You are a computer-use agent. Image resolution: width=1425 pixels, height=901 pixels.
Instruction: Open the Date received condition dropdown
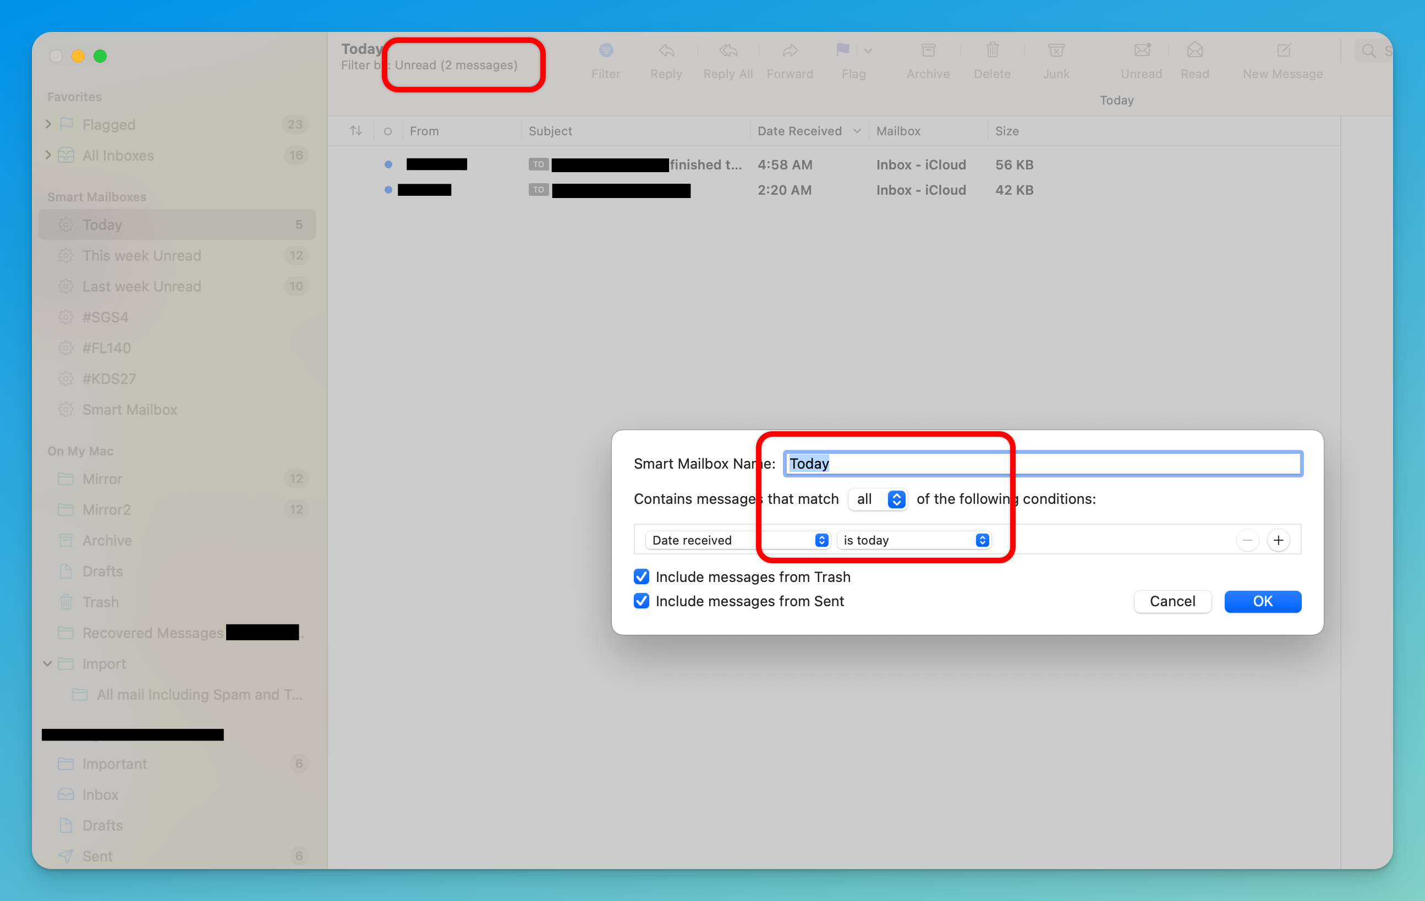pos(738,540)
